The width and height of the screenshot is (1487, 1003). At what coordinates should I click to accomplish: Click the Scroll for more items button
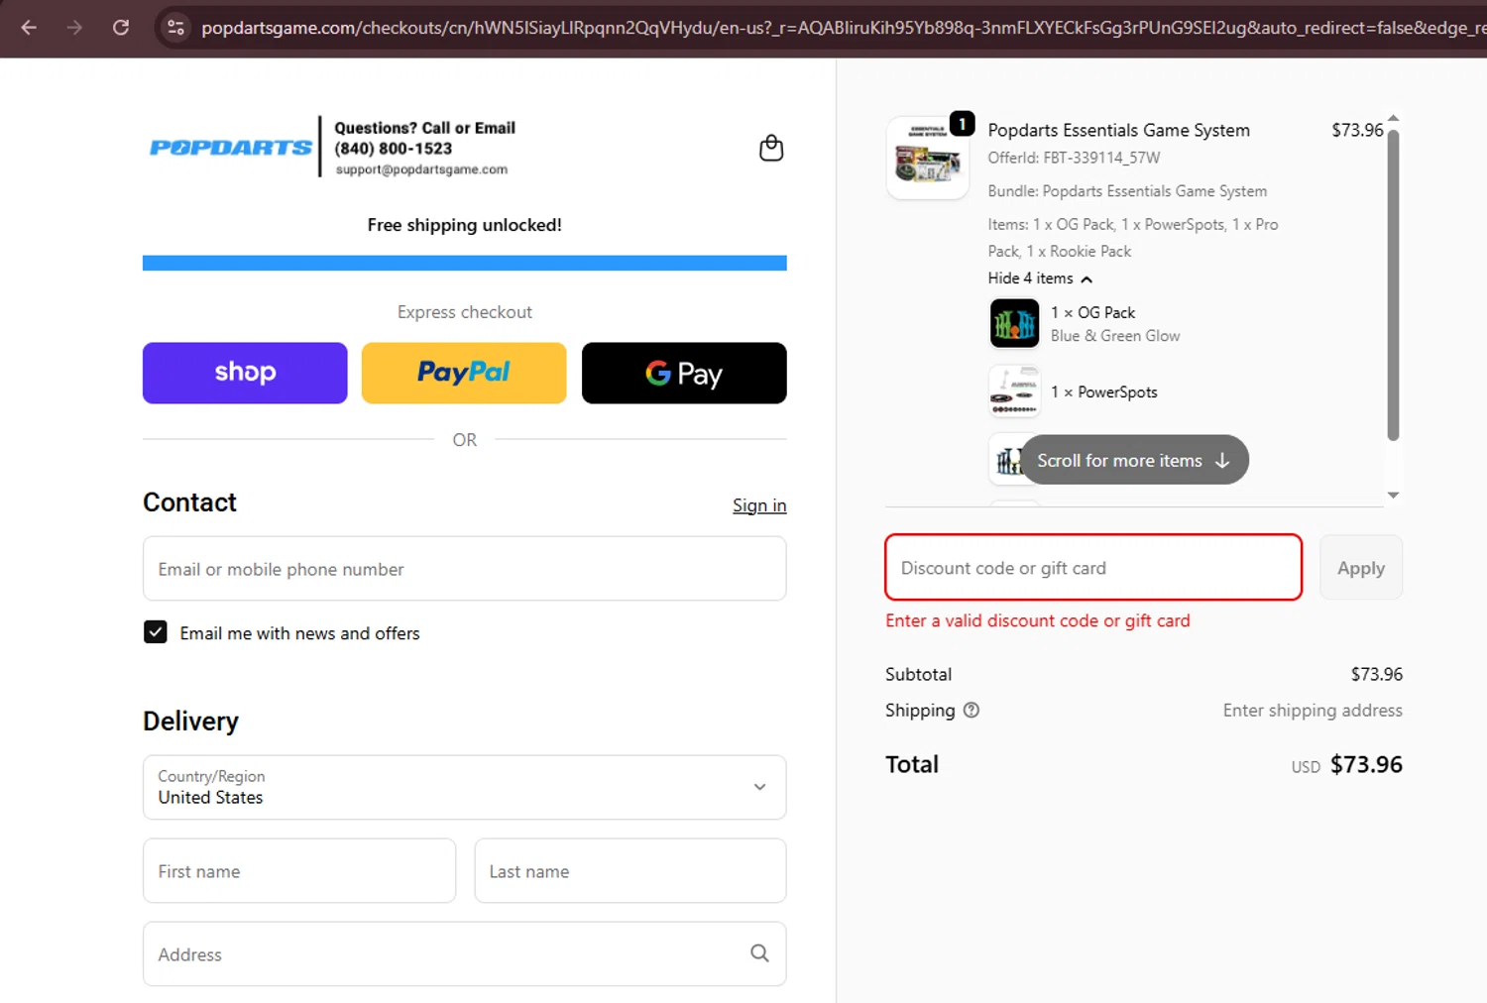1134,460
